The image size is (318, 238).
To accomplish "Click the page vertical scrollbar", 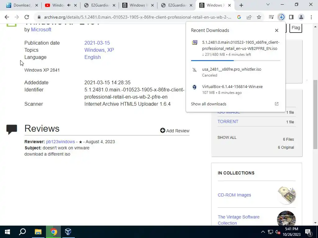I will 316,115.
